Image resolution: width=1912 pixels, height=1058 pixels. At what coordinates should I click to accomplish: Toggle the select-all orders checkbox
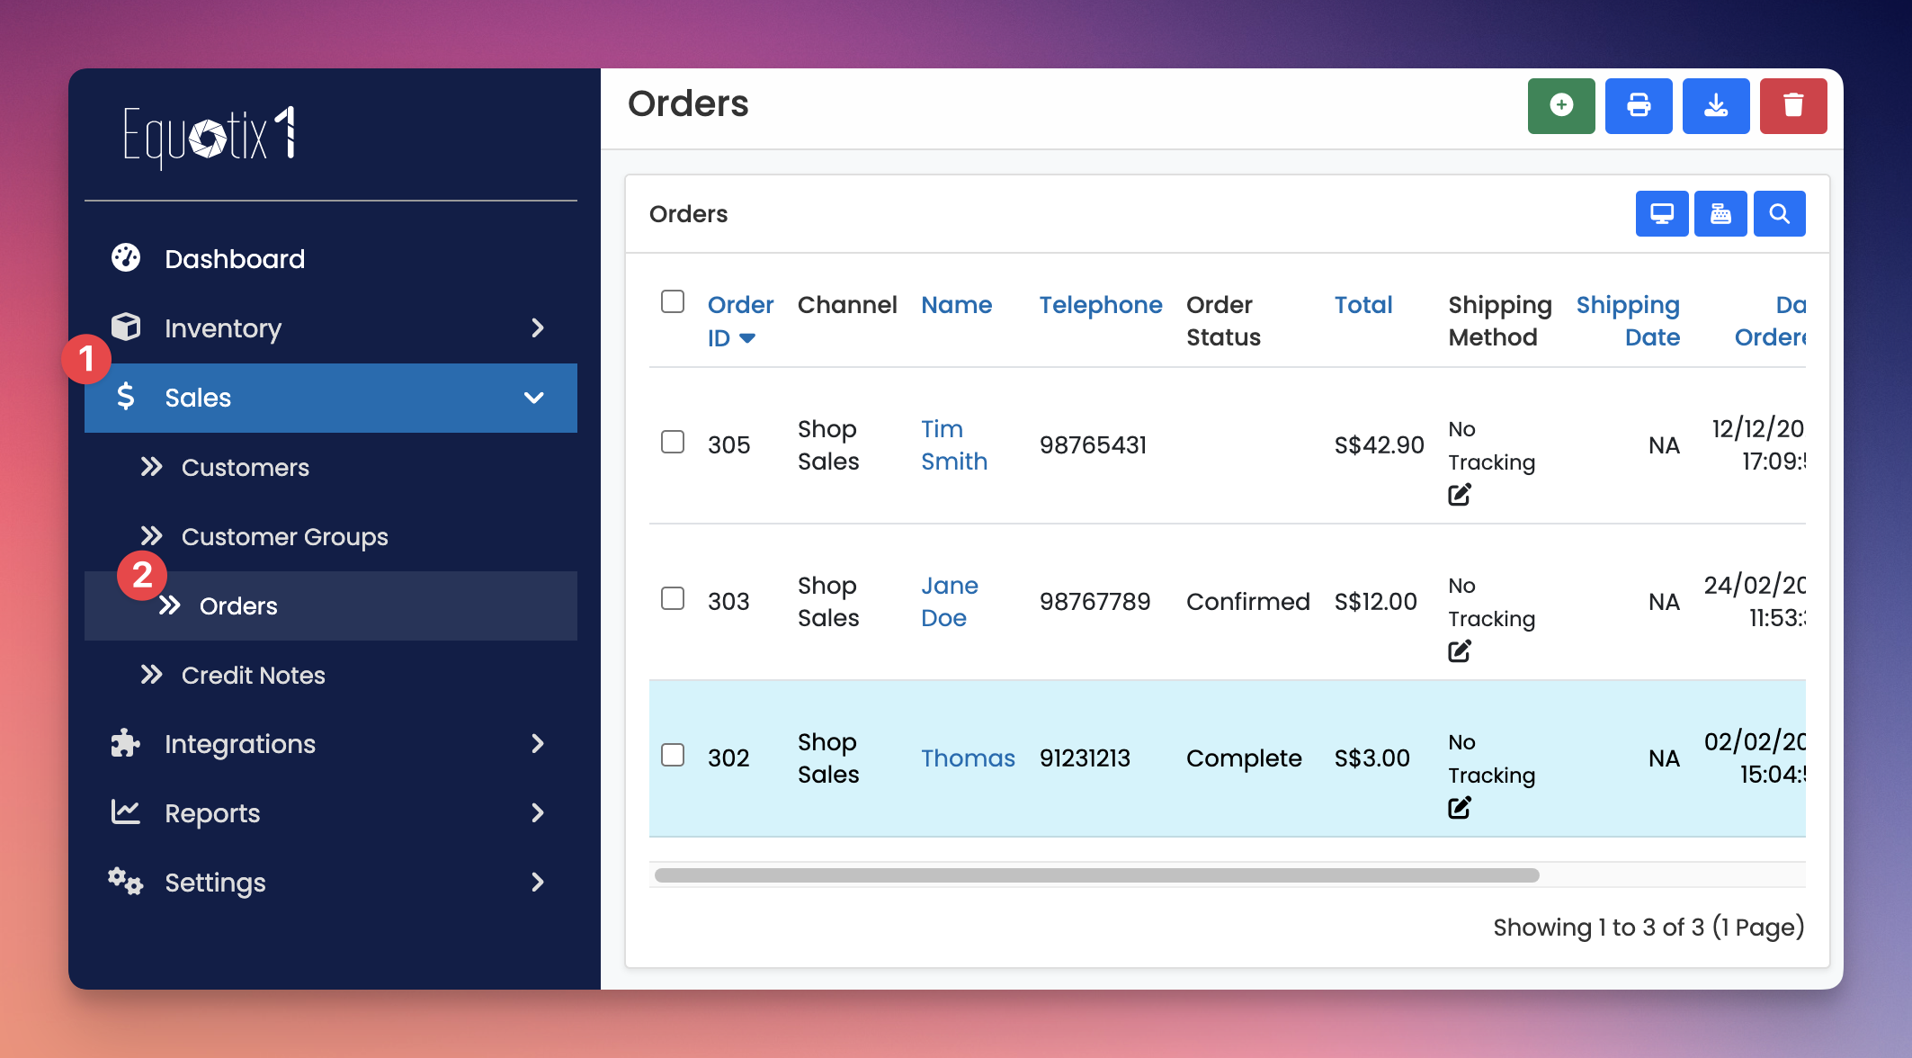click(673, 301)
